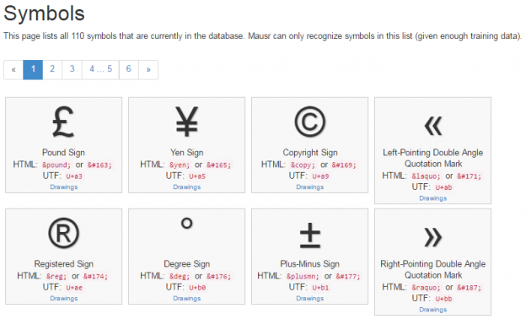Click the '&plusmn;' HTML code
Viewport: 531px width, 319px height.
[303, 277]
